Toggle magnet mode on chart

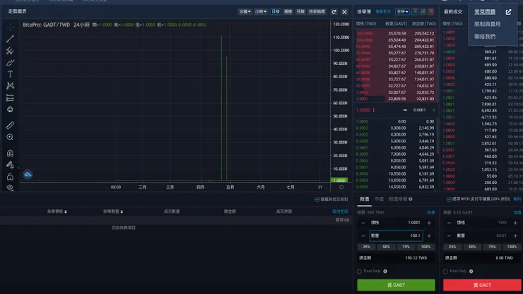10,153
